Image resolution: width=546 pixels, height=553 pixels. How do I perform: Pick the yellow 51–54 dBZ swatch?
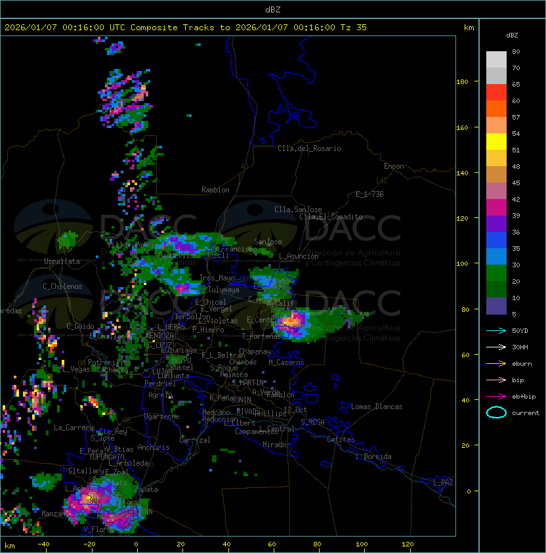496,142
